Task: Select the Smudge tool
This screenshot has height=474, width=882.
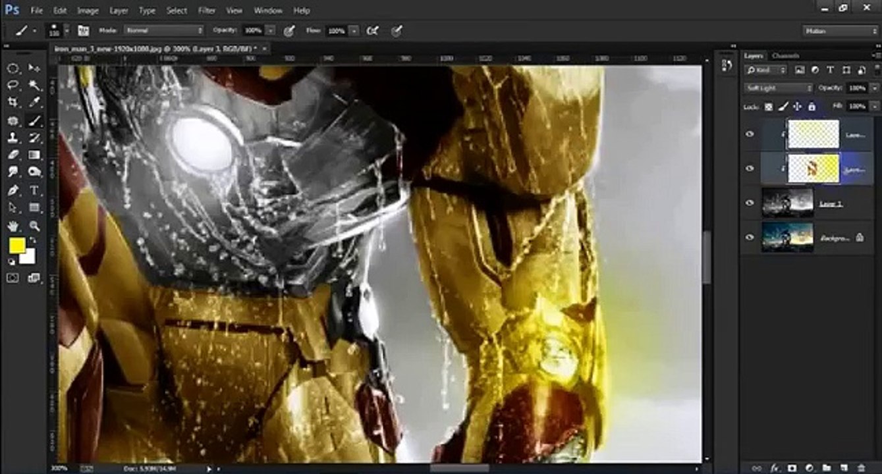Action: coord(13,172)
